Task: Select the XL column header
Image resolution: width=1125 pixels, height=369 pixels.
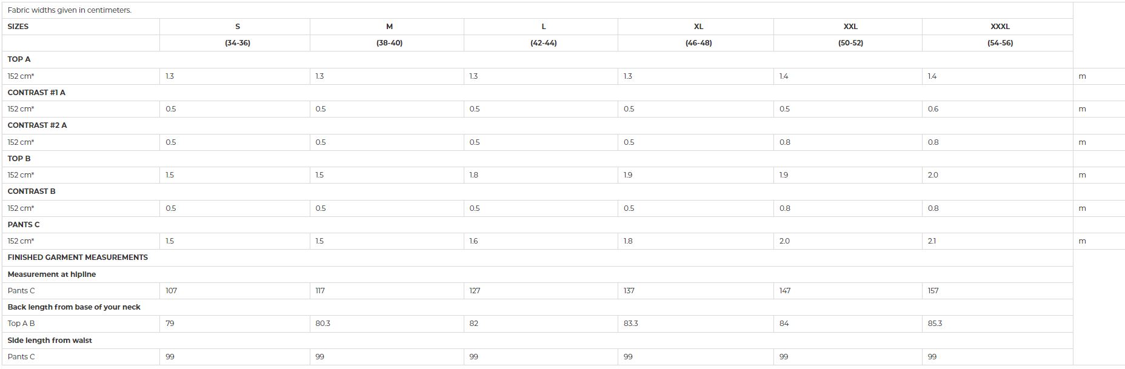Action: (698, 27)
